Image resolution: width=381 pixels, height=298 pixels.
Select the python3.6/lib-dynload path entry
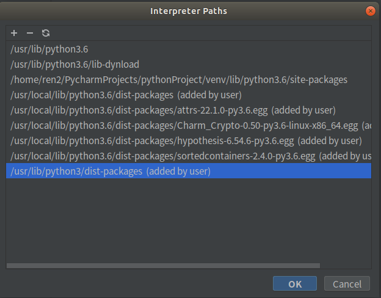click(x=75, y=64)
